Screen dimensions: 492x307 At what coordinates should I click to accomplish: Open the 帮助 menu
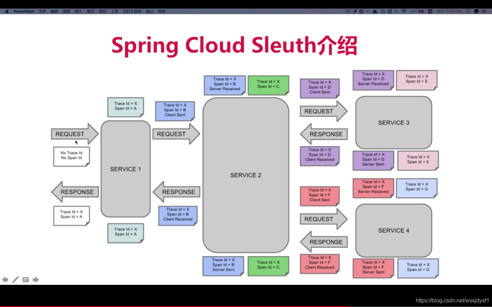pyautogui.click(x=162, y=11)
